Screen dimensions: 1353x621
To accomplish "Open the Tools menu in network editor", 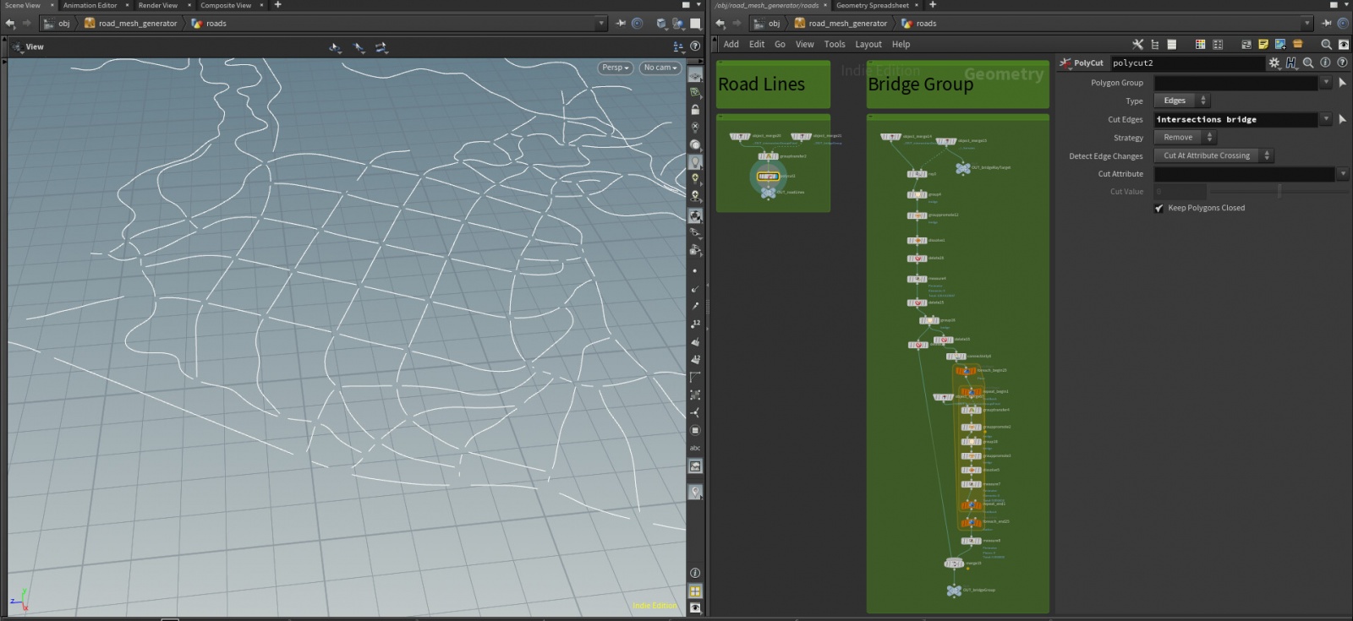I will [834, 44].
